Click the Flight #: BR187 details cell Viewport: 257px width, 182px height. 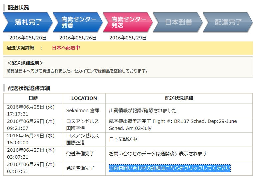coord(179,125)
